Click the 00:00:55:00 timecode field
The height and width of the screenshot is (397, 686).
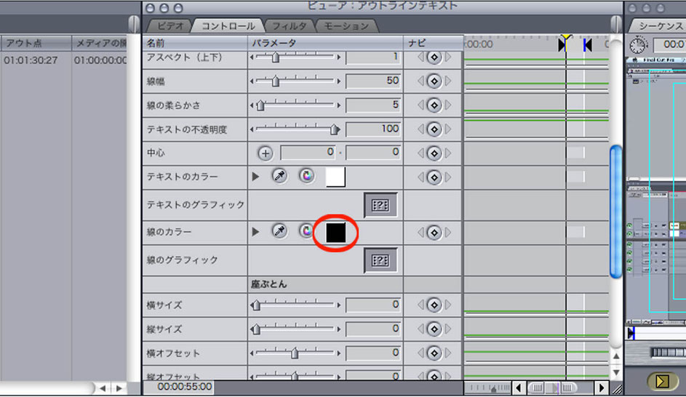[x=184, y=387]
